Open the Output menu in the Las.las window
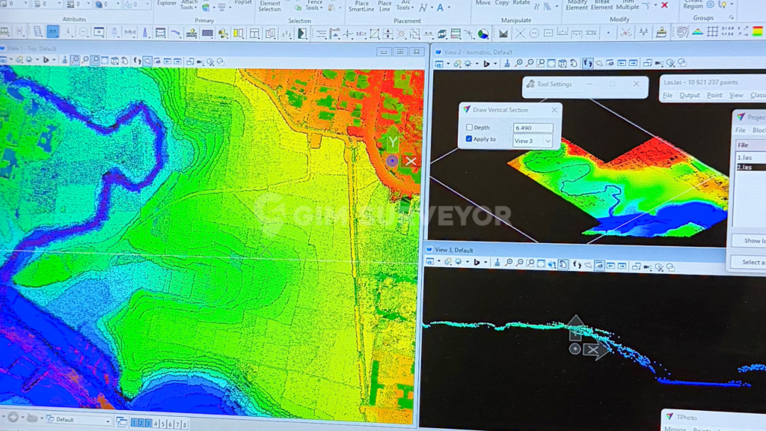Screen dimensions: 766x431 click(689, 96)
